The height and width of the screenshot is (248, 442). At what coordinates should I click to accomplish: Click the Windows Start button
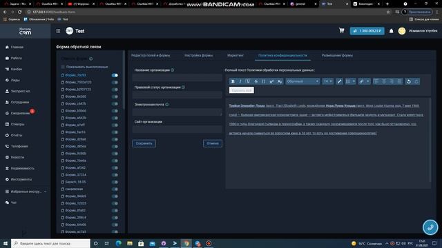click(x=5, y=243)
